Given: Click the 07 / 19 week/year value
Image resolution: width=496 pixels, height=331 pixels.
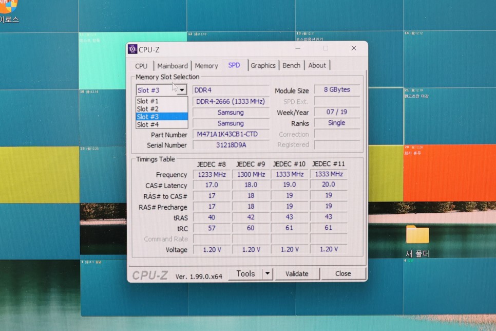Looking at the screenshot, I should pos(337,112).
